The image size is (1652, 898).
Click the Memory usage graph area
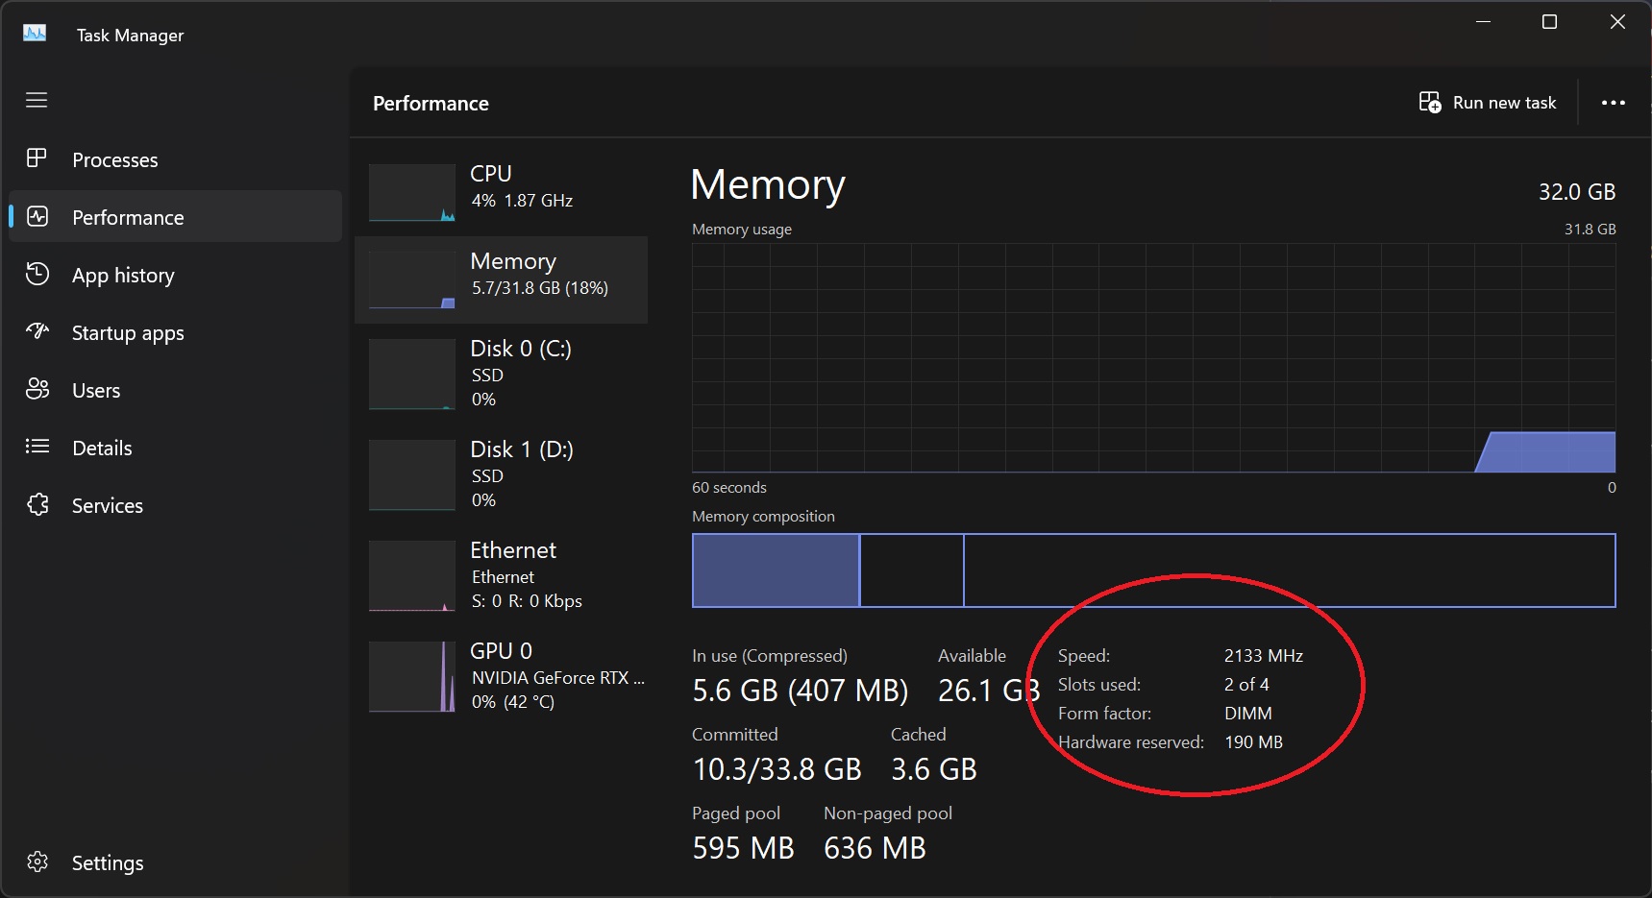(1153, 357)
